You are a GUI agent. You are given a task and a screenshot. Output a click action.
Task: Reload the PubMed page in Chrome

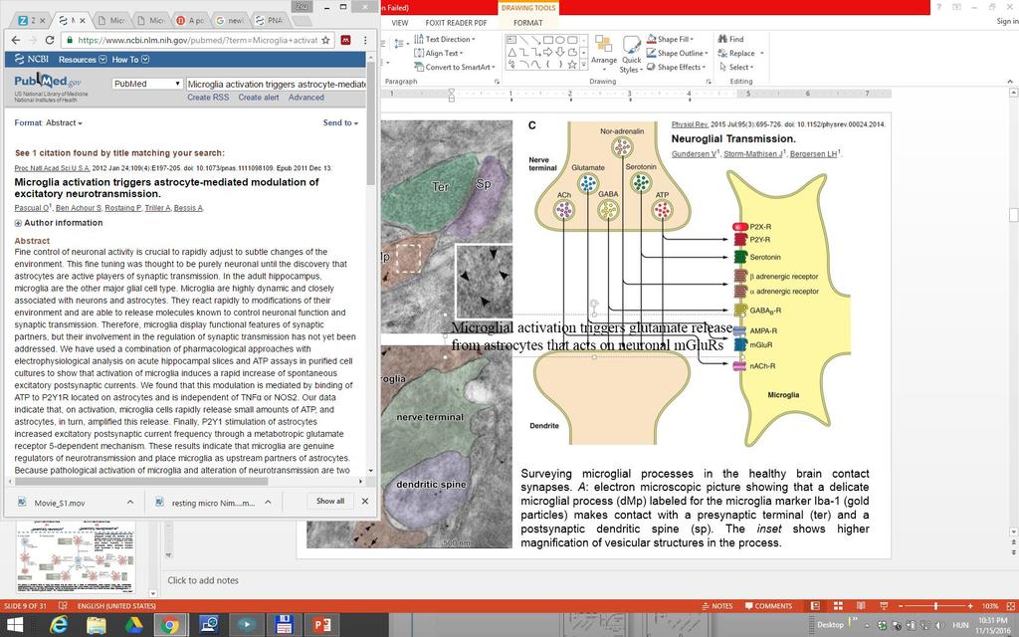(50, 40)
